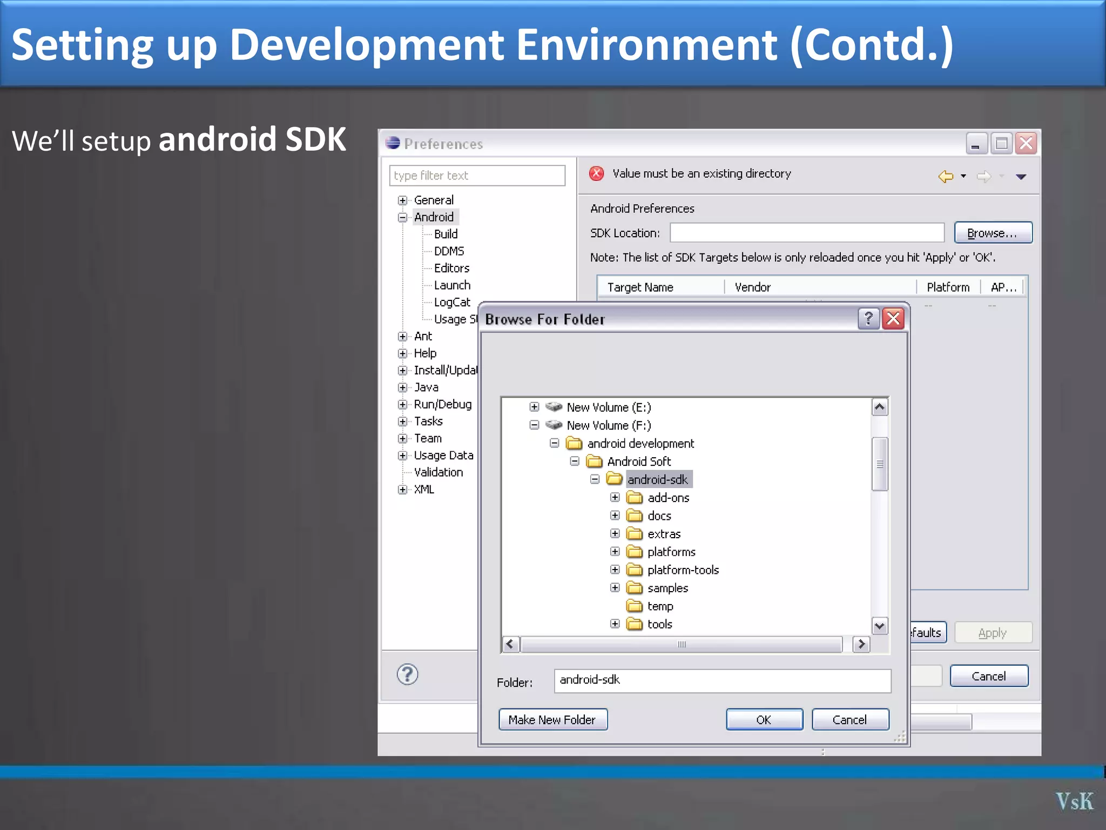The width and height of the screenshot is (1106, 830).
Task: Click the New Volume (E:) drive icon
Action: [554, 407]
